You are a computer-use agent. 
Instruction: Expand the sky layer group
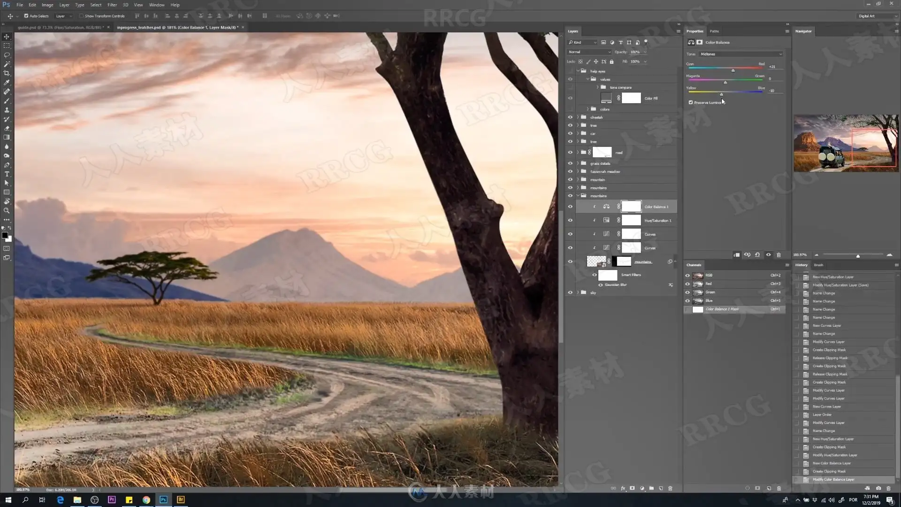coord(578,292)
